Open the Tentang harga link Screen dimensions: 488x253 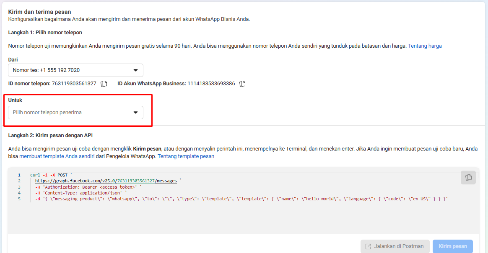pyautogui.click(x=425, y=46)
